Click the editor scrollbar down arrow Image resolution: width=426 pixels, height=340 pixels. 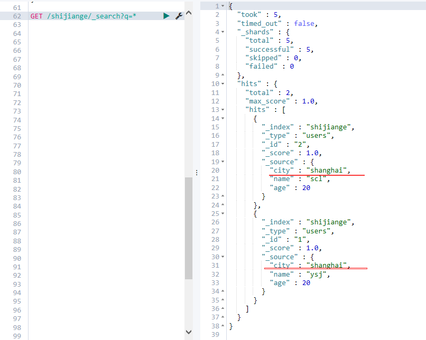pyautogui.click(x=189, y=332)
